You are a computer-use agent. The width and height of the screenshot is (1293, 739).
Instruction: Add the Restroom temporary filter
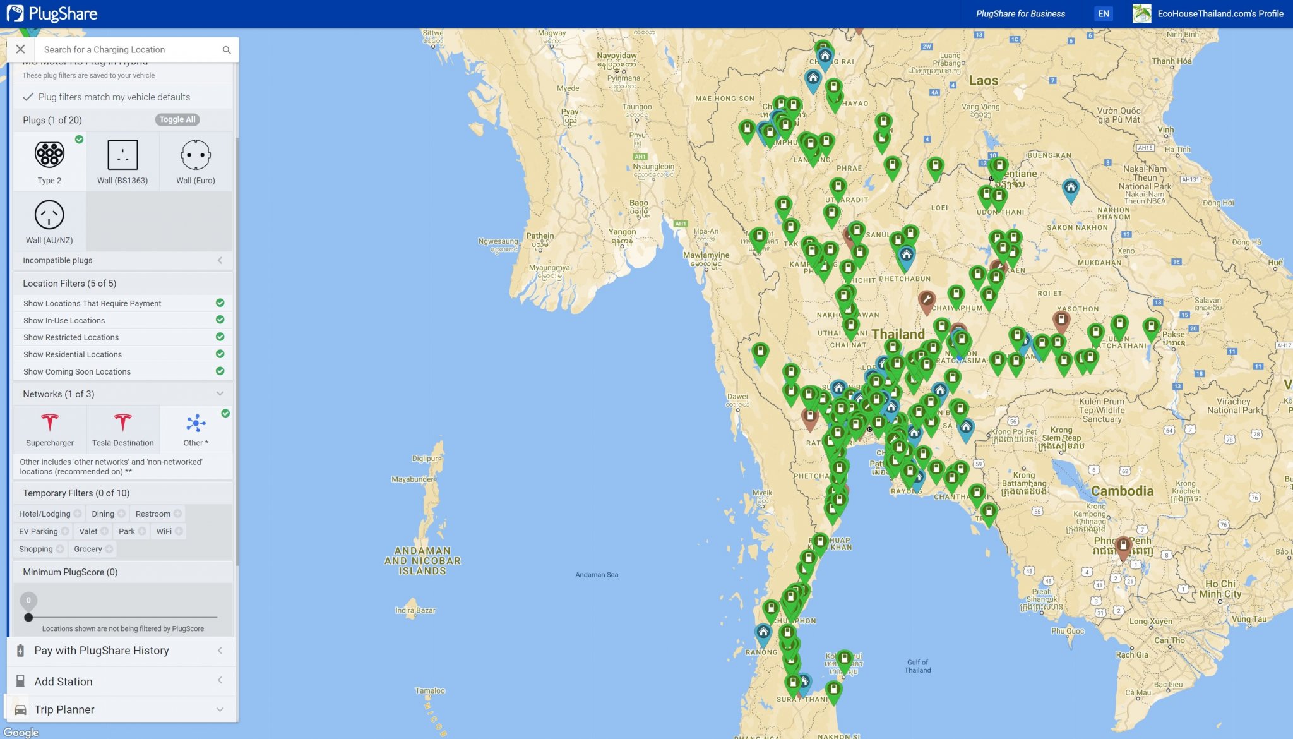pos(158,514)
